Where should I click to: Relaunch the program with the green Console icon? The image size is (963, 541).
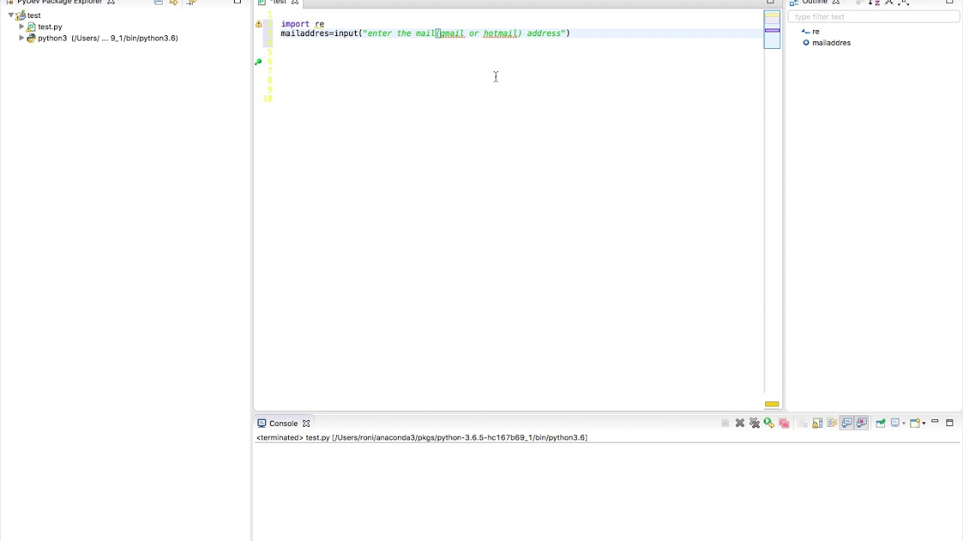point(769,423)
